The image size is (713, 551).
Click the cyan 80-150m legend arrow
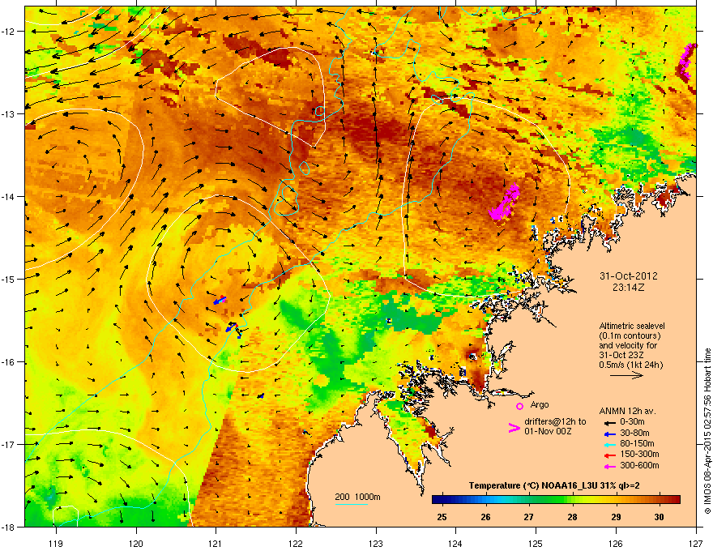[610, 444]
